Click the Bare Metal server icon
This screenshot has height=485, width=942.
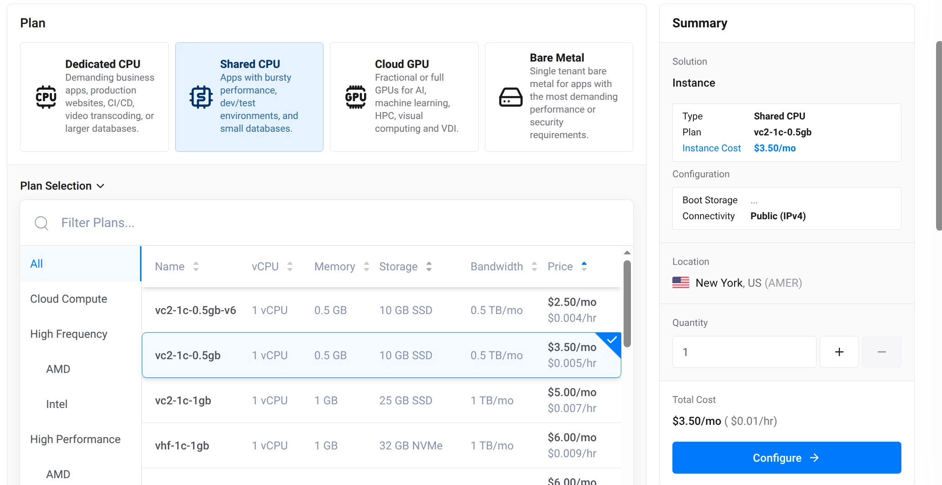point(511,97)
